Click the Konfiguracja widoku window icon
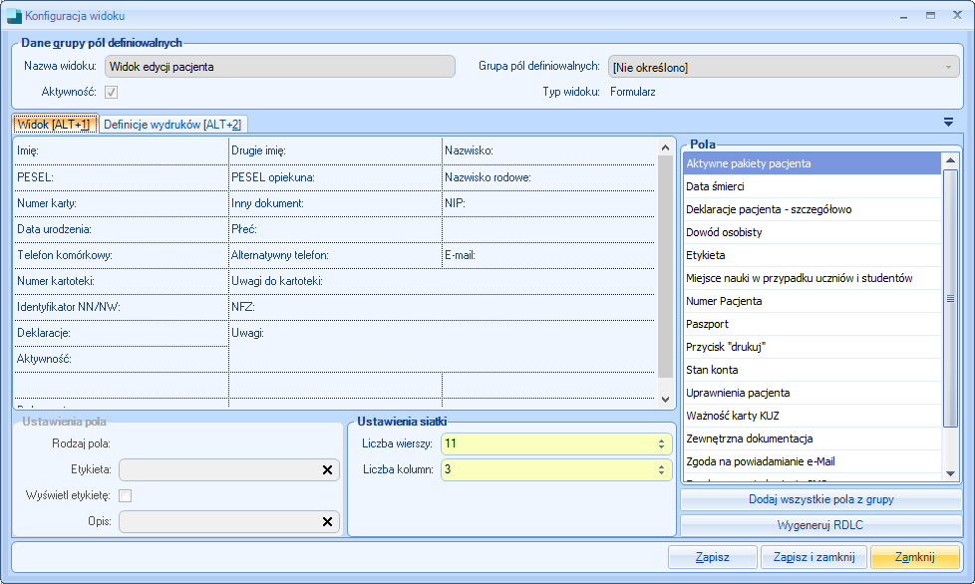 [x=14, y=16]
